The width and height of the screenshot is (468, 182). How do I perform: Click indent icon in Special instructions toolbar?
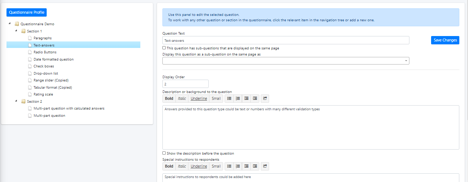click(x=255, y=166)
